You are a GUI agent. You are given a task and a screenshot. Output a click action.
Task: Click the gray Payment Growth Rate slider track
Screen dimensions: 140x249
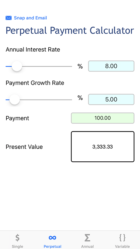click(x=46, y=100)
